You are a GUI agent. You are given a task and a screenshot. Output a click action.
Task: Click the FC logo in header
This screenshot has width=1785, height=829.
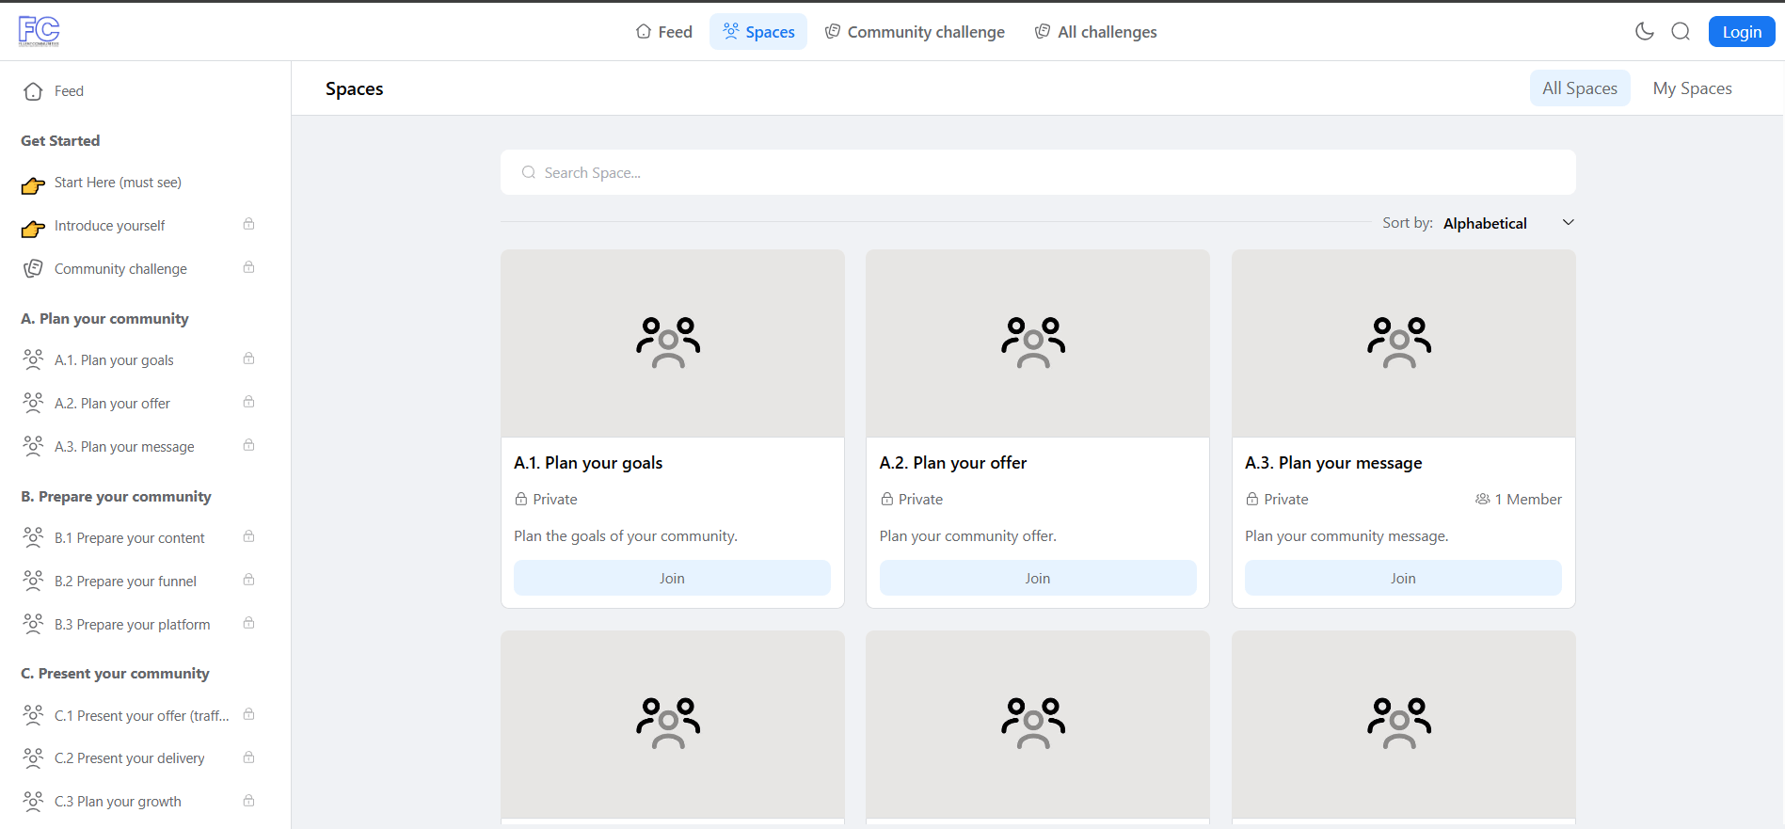39,31
